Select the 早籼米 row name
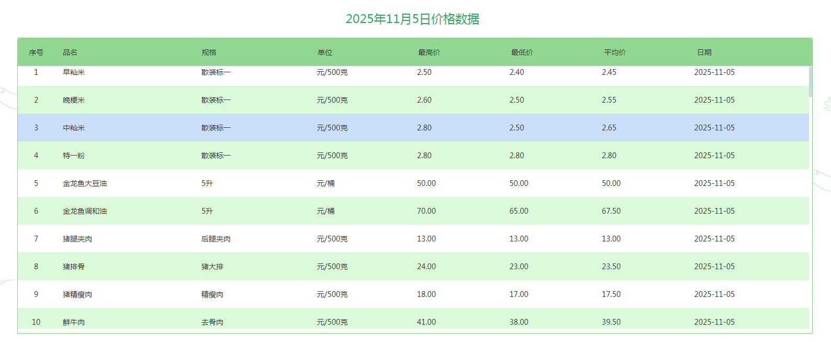The image size is (831, 342). pos(74,72)
